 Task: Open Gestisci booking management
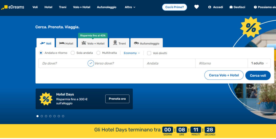click(237, 7)
